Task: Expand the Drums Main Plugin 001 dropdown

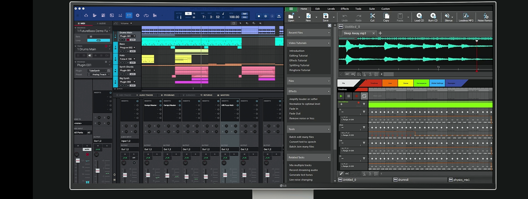Action: pos(135,36)
